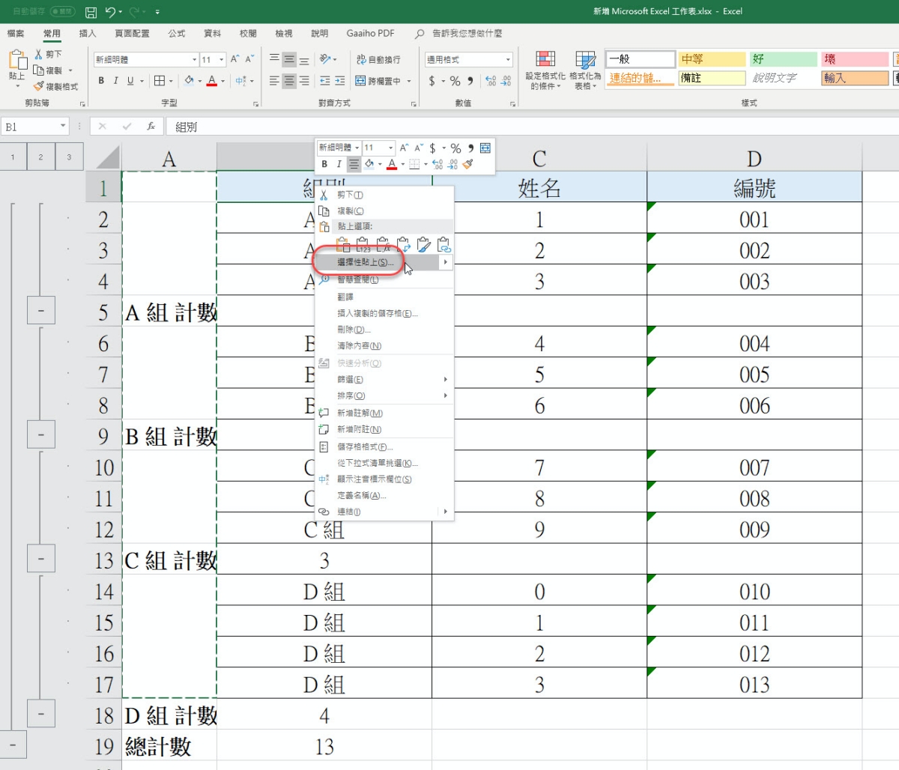Open the font size dropdown in ribbon
The height and width of the screenshot is (770, 899).
pos(222,60)
